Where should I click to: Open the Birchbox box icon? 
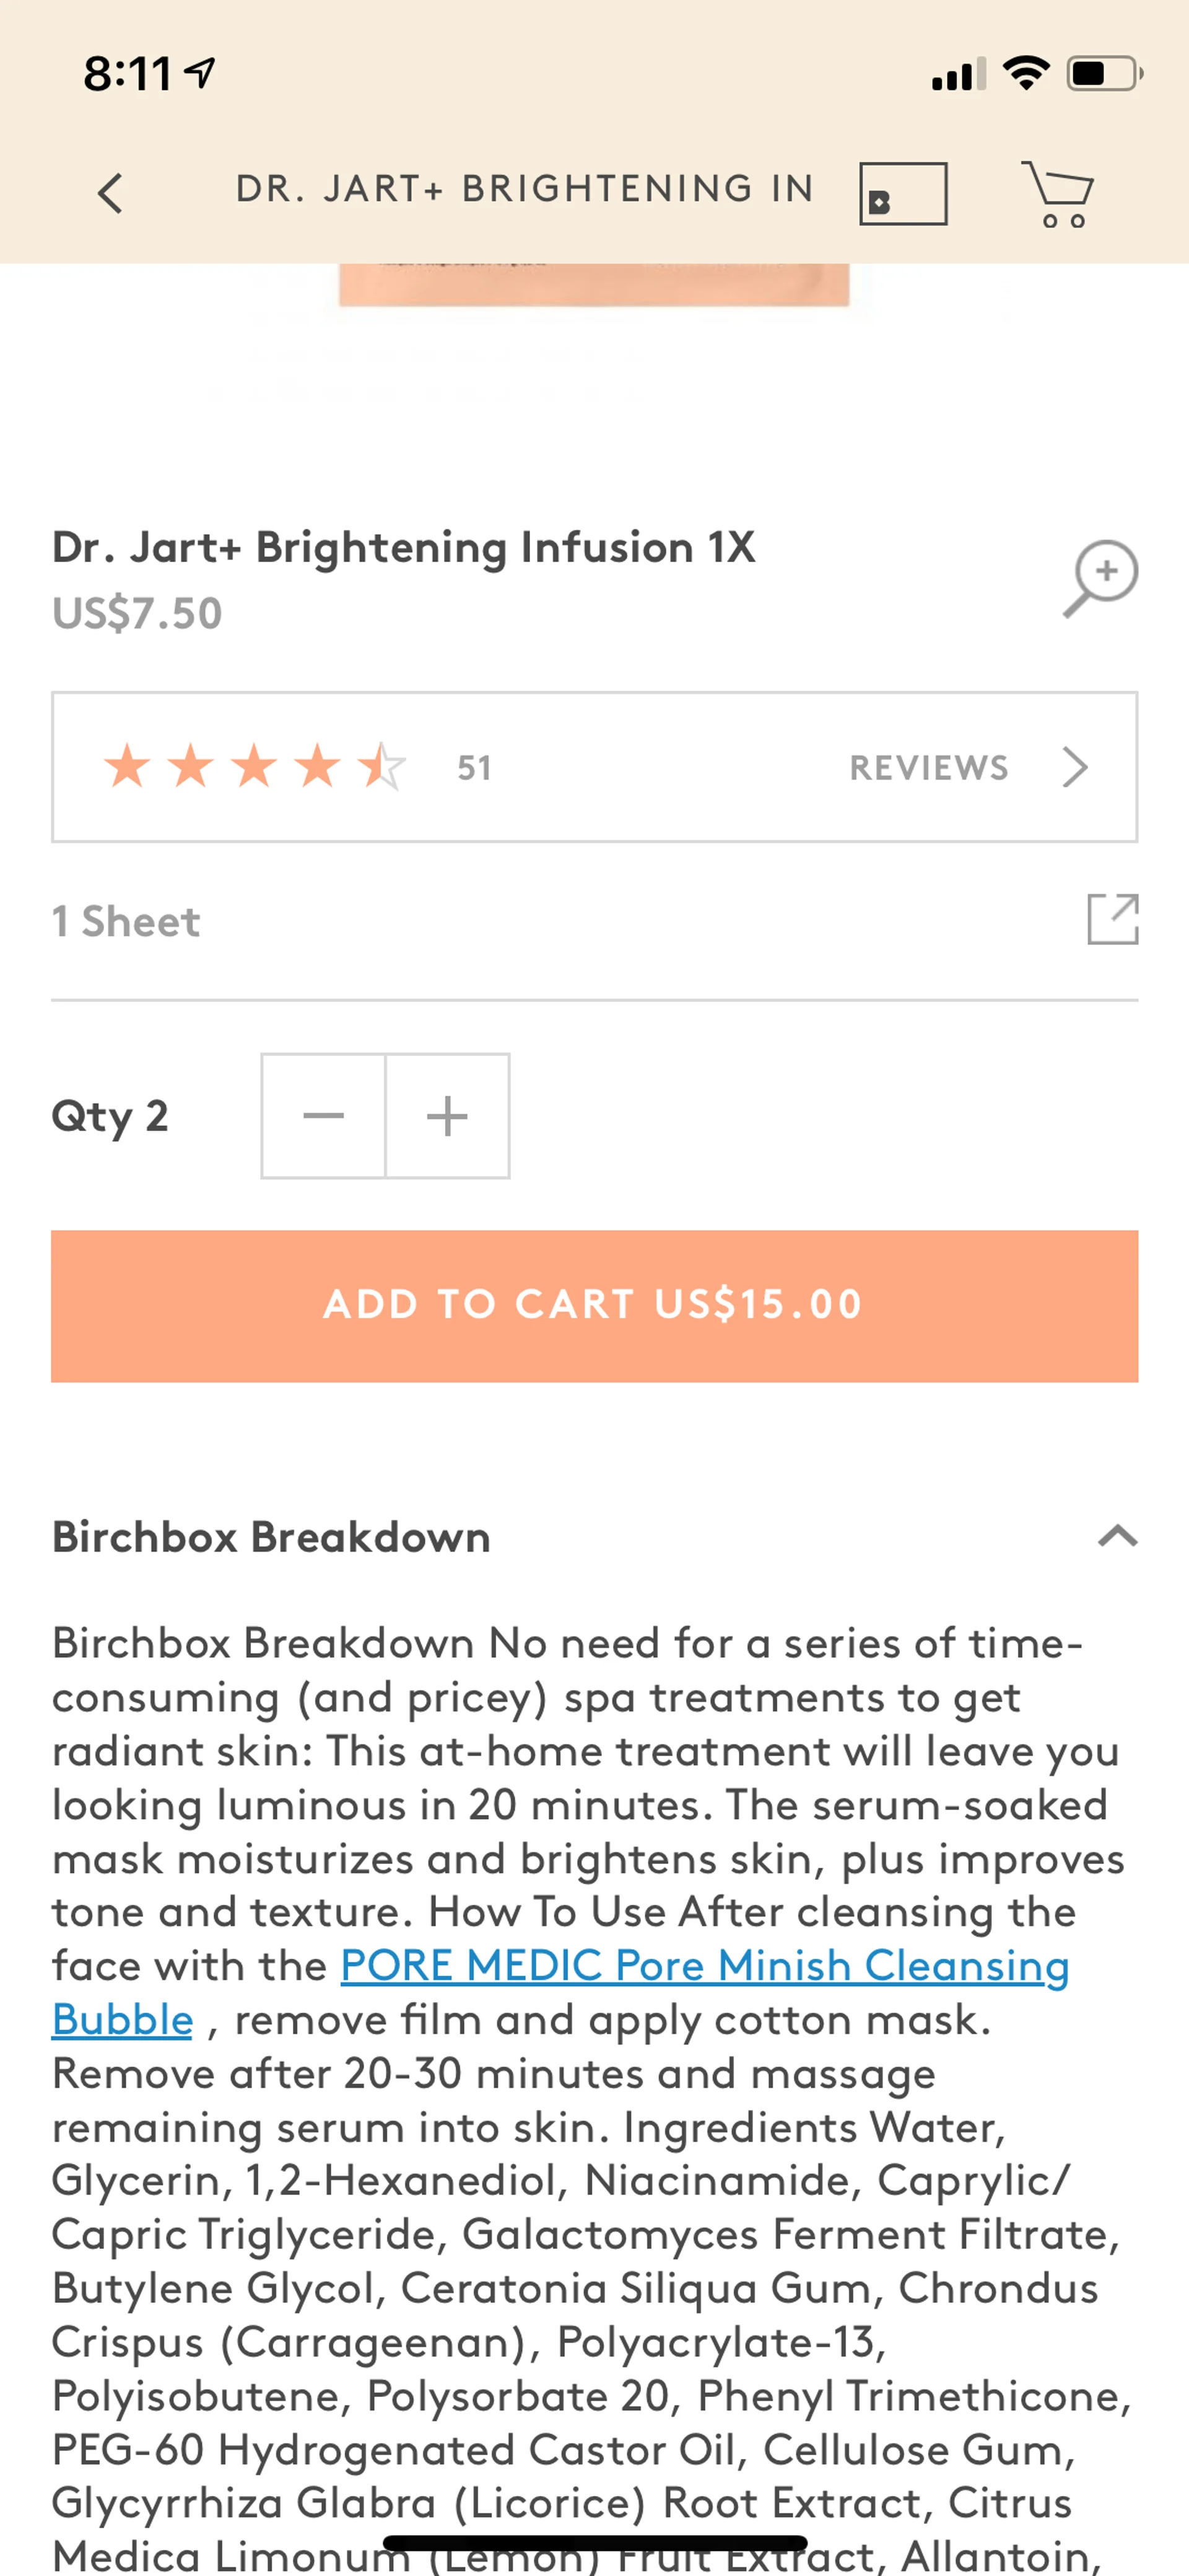click(x=902, y=194)
